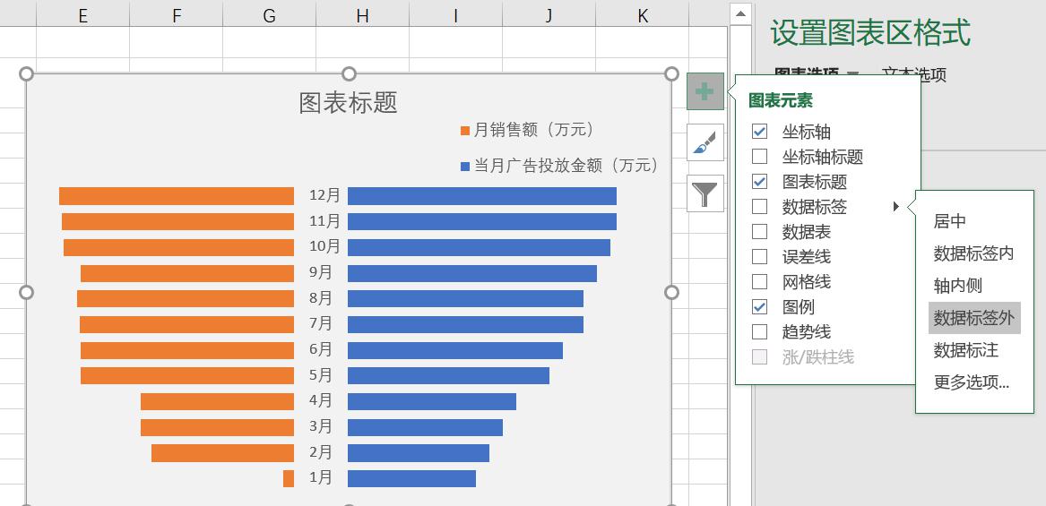Click the blue bar for 12月
The width and height of the screenshot is (1046, 506).
pos(482,196)
